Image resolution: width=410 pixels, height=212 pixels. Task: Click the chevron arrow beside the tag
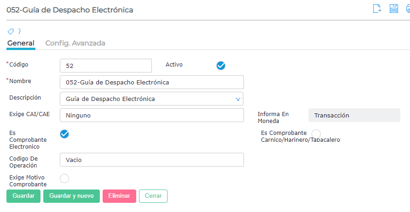click(19, 31)
